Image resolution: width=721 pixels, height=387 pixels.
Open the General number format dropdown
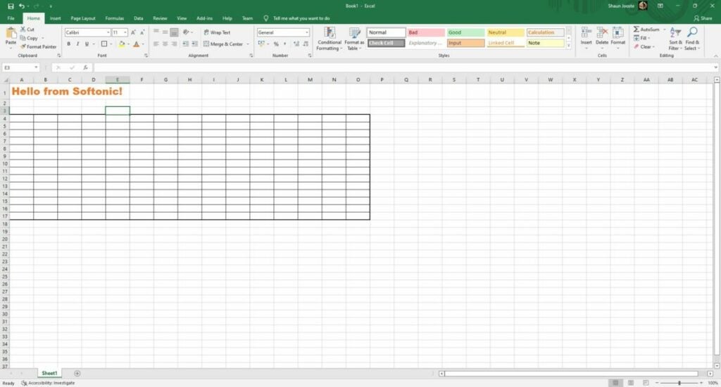pos(307,32)
